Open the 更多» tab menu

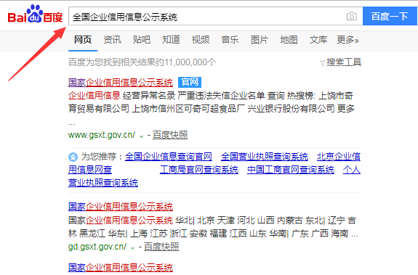click(347, 40)
